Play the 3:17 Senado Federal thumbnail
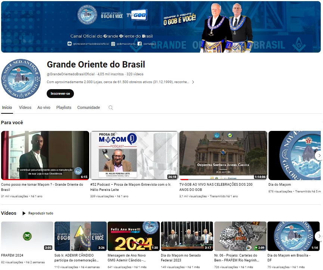323x270 pixels. [x=187, y=236]
